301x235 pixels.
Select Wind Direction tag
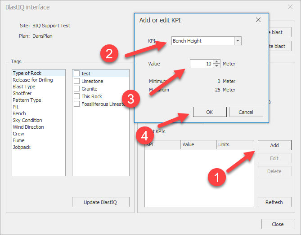pos(39,127)
